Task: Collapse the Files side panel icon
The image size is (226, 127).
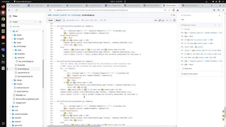Action: click(10, 16)
